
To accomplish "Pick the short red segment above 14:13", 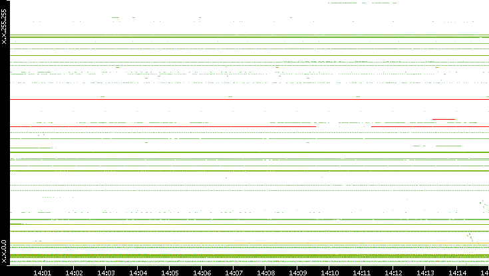I will coord(444,119).
